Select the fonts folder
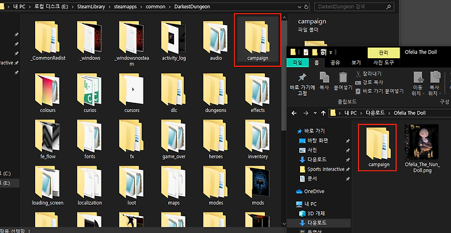451x233 pixels. coord(90,139)
